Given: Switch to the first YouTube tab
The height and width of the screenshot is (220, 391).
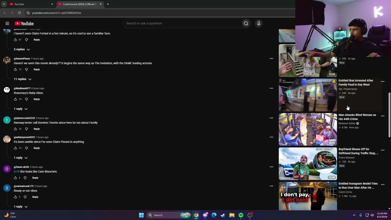Looking at the screenshot, I should coord(31,4).
